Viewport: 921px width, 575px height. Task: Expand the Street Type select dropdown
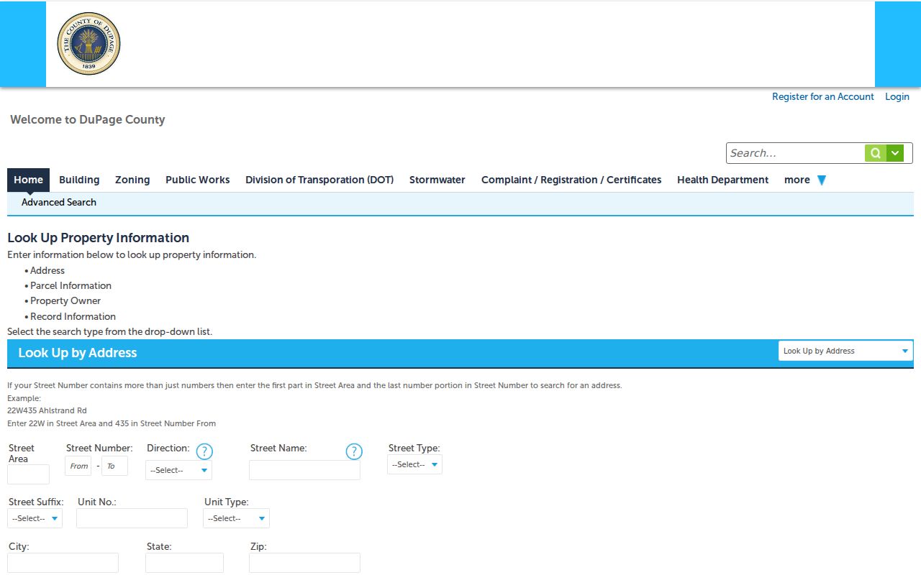(414, 464)
